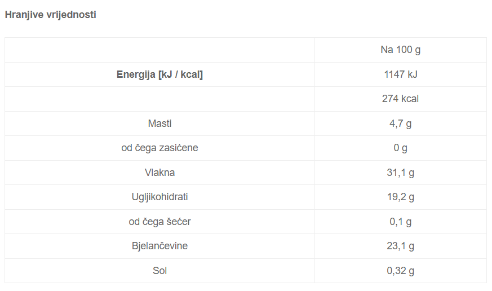Select the Sol row label
The width and height of the screenshot is (492, 291).
159,271
